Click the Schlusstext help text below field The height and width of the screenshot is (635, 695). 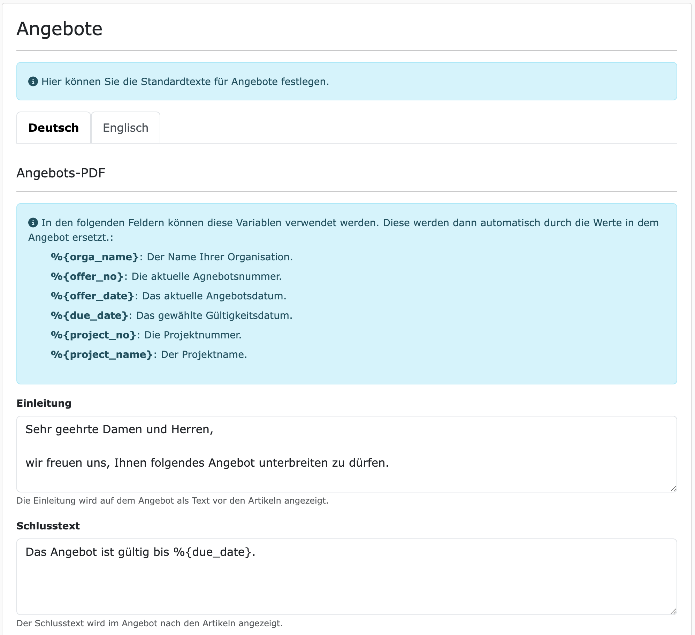(x=150, y=623)
